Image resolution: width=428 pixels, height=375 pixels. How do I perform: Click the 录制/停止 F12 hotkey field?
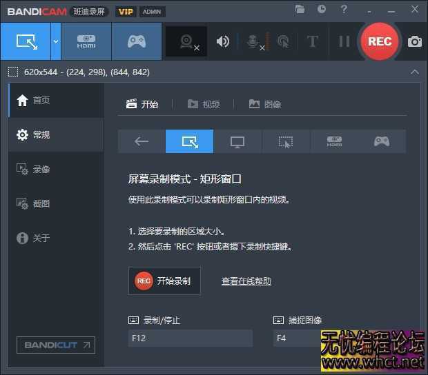click(x=190, y=338)
